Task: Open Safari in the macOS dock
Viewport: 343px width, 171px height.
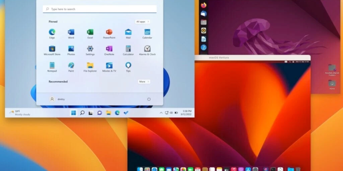Action: click(155, 169)
